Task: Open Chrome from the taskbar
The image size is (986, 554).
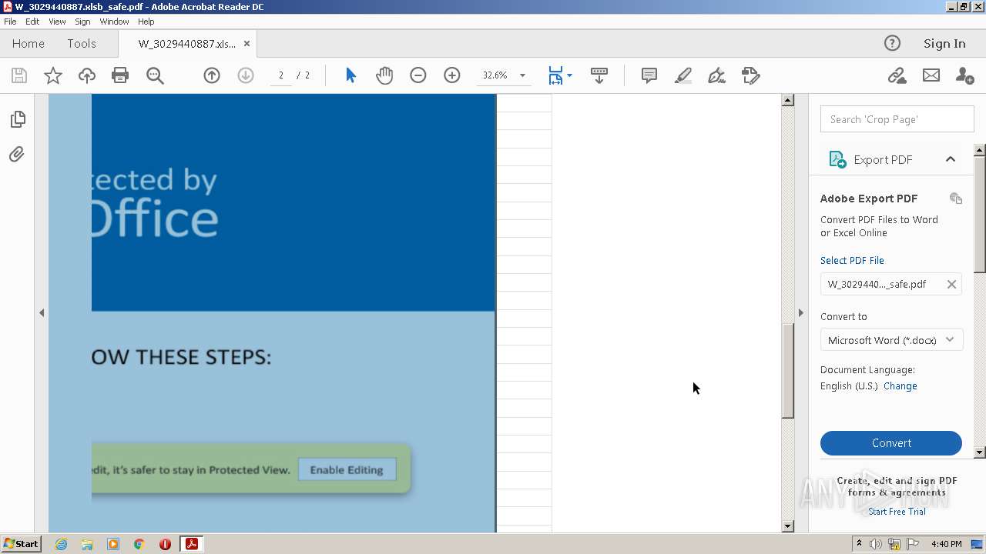Action: tap(139, 544)
